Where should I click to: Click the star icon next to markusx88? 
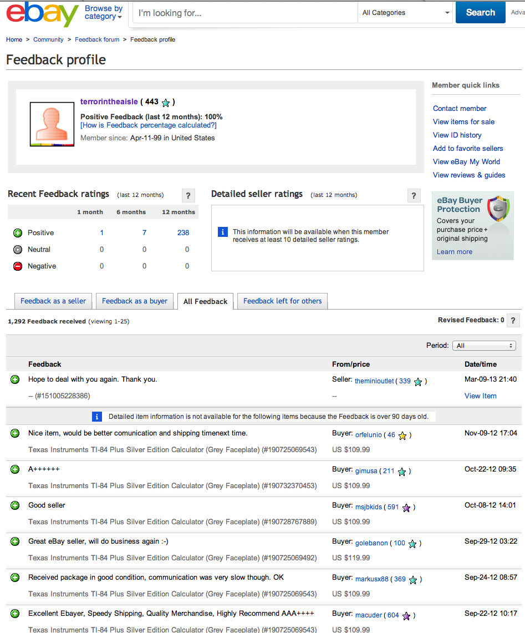[x=413, y=580]
